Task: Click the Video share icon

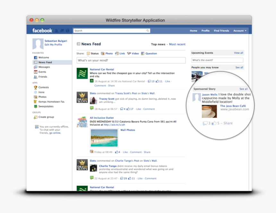Action: tap(129, 54)
